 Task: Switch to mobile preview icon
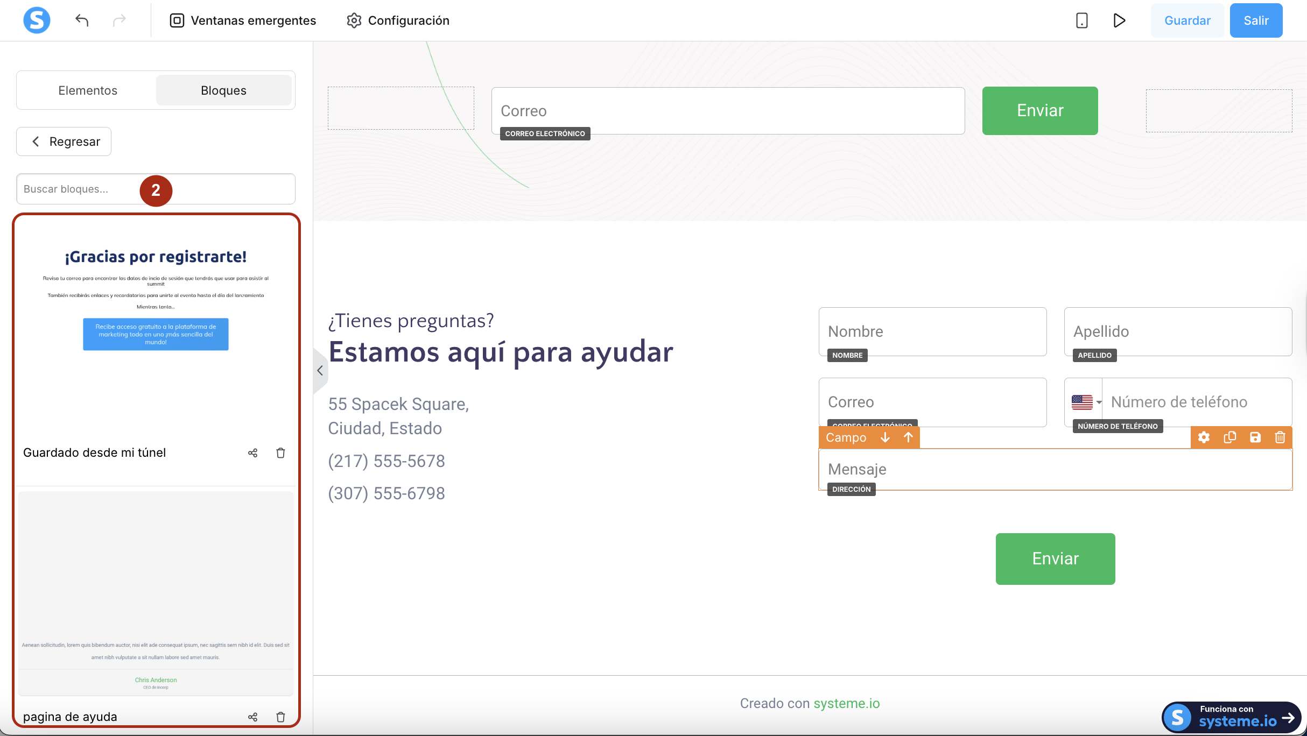tap(1081, 20)
